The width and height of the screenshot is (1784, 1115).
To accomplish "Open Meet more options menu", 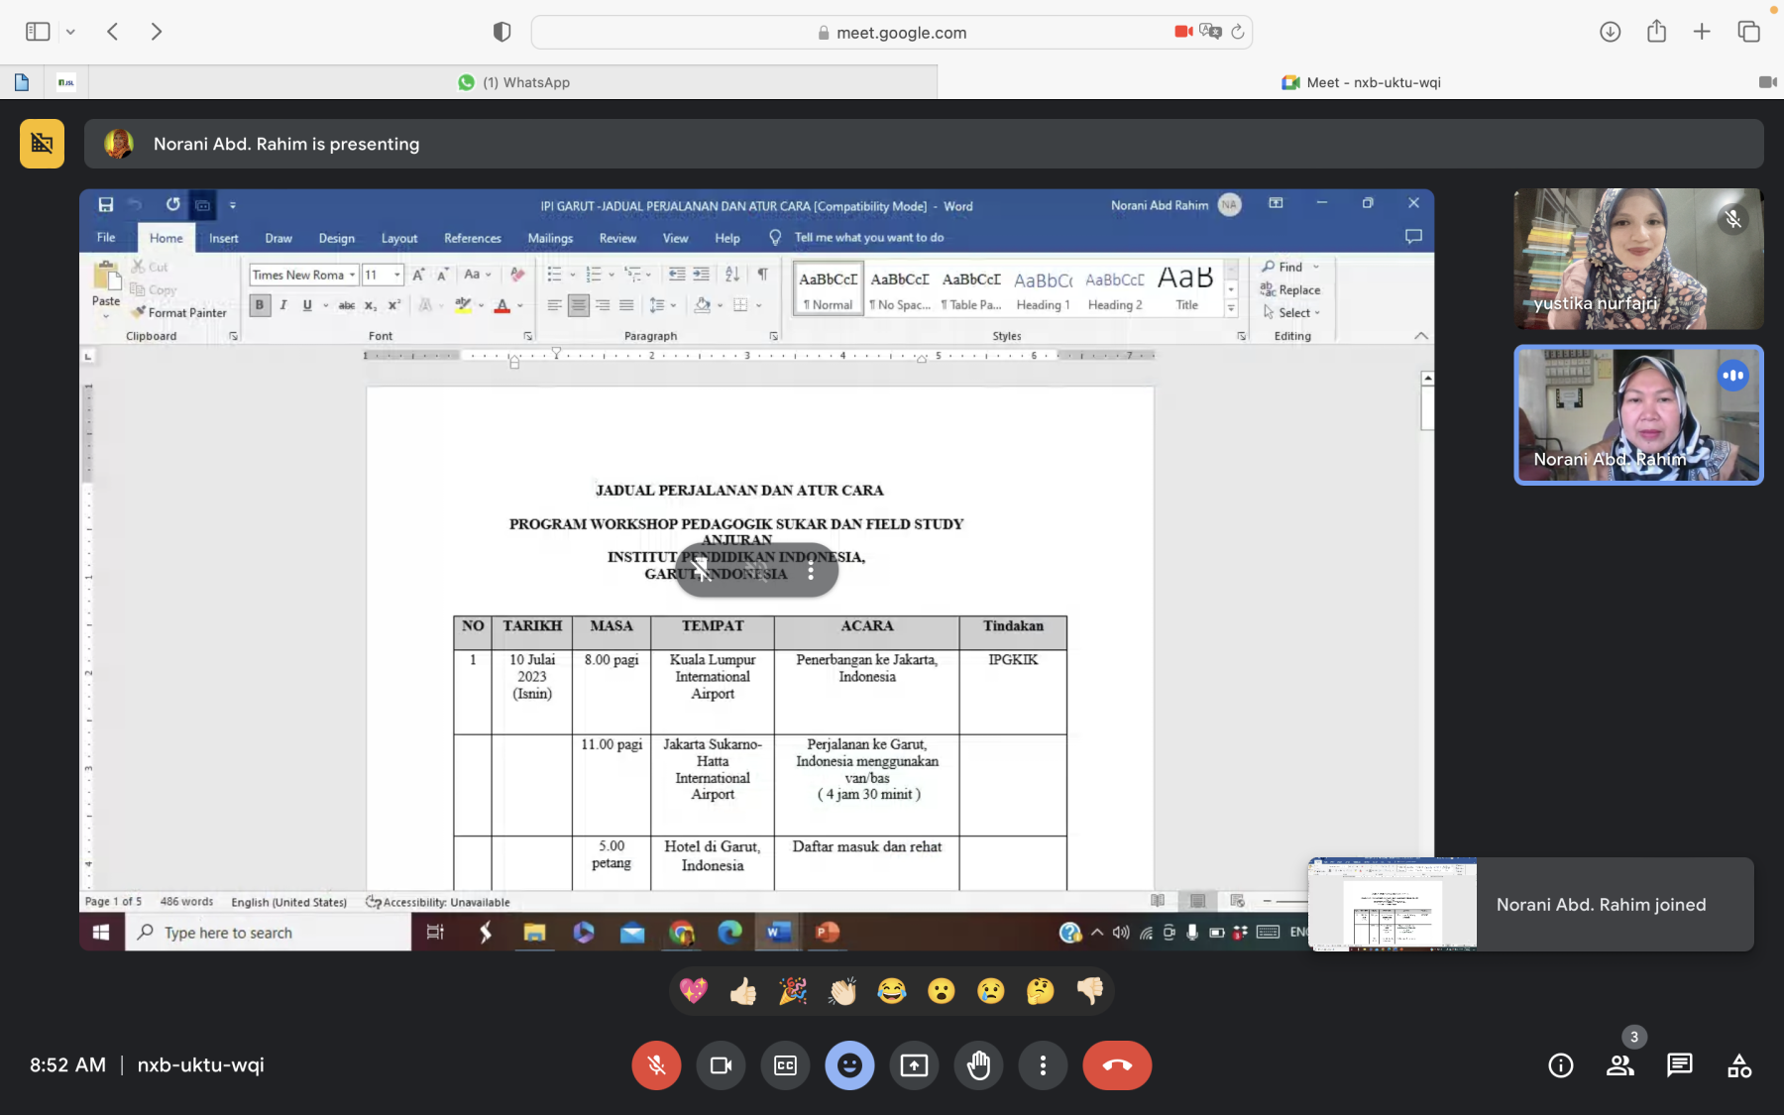I will point(1043,1065).
